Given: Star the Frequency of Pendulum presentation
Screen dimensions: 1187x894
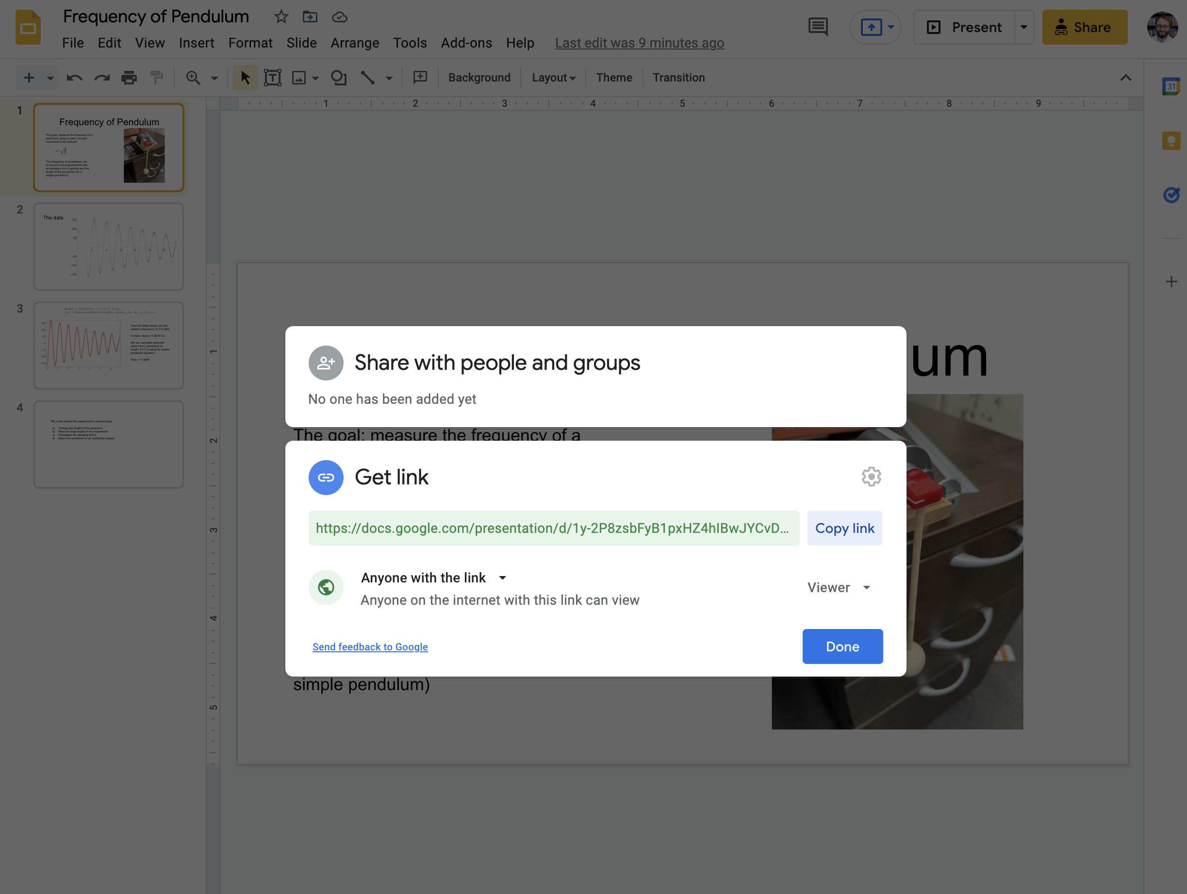Looking at the screenshot, I should click(281, 17).
